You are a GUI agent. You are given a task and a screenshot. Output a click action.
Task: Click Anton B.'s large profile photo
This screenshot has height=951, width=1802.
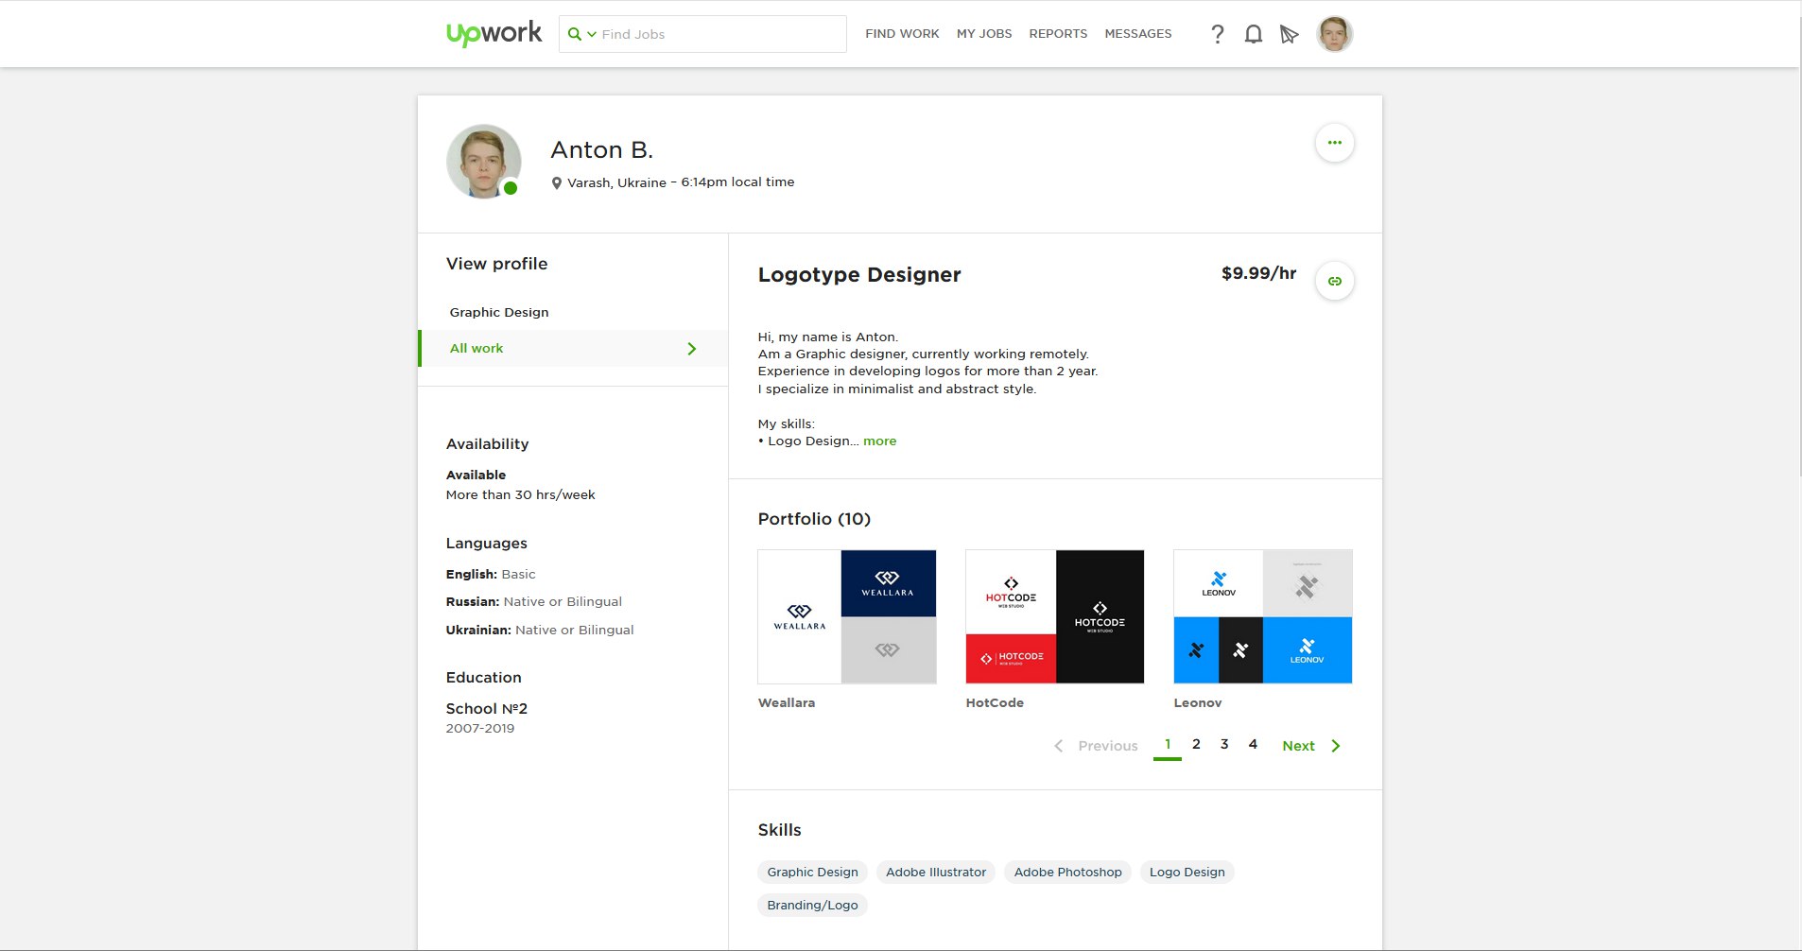[483, 162]
